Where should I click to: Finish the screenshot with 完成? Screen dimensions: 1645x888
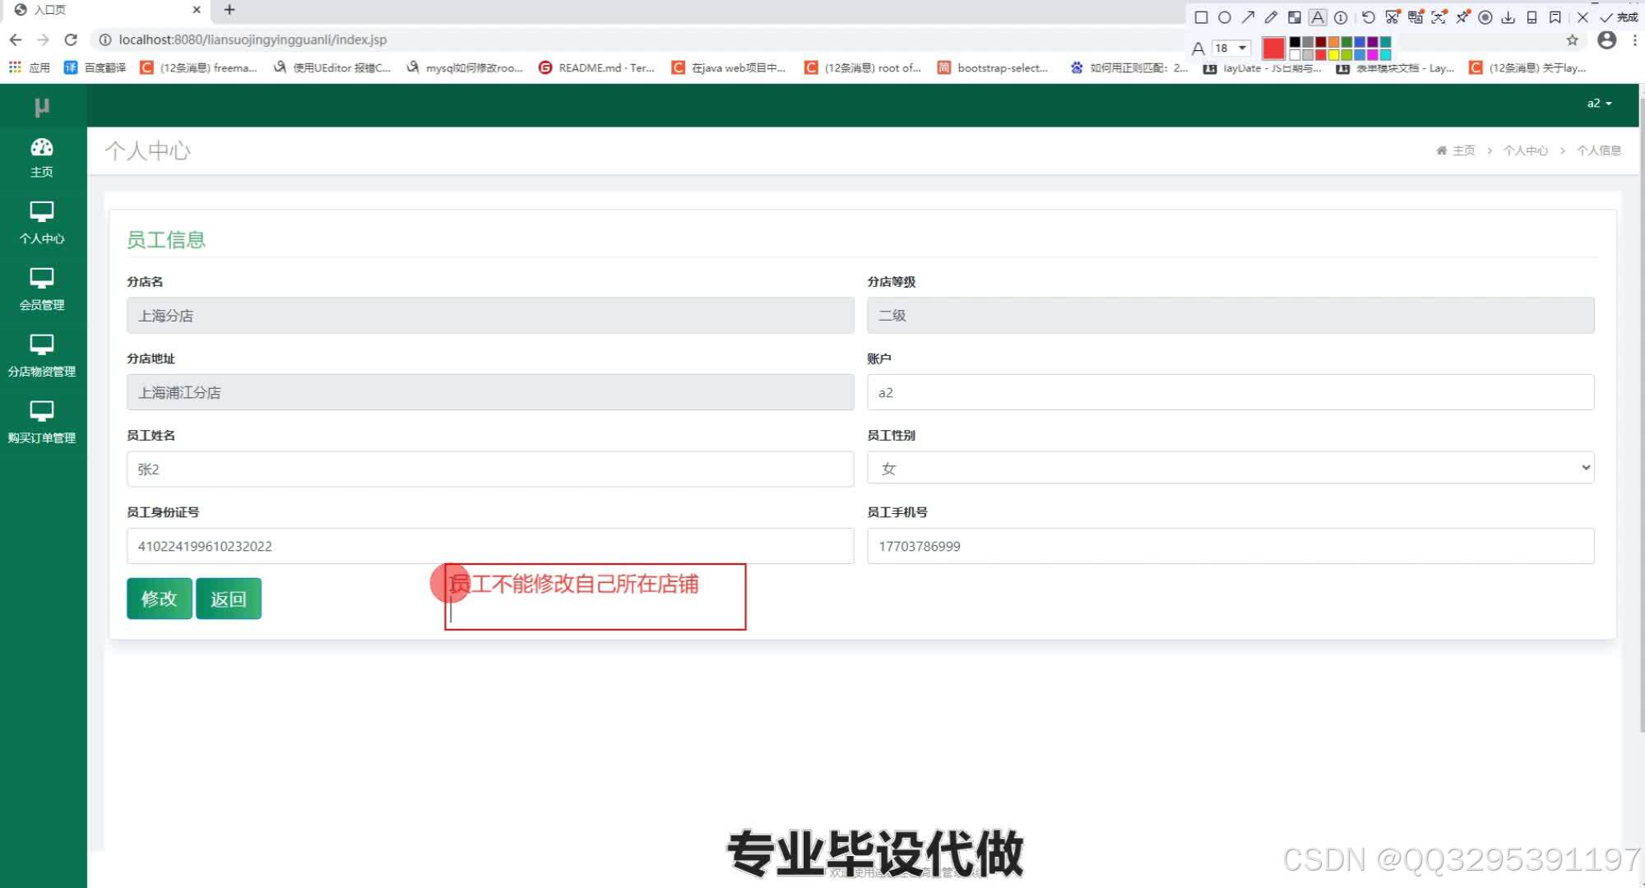coord(1619,17)
